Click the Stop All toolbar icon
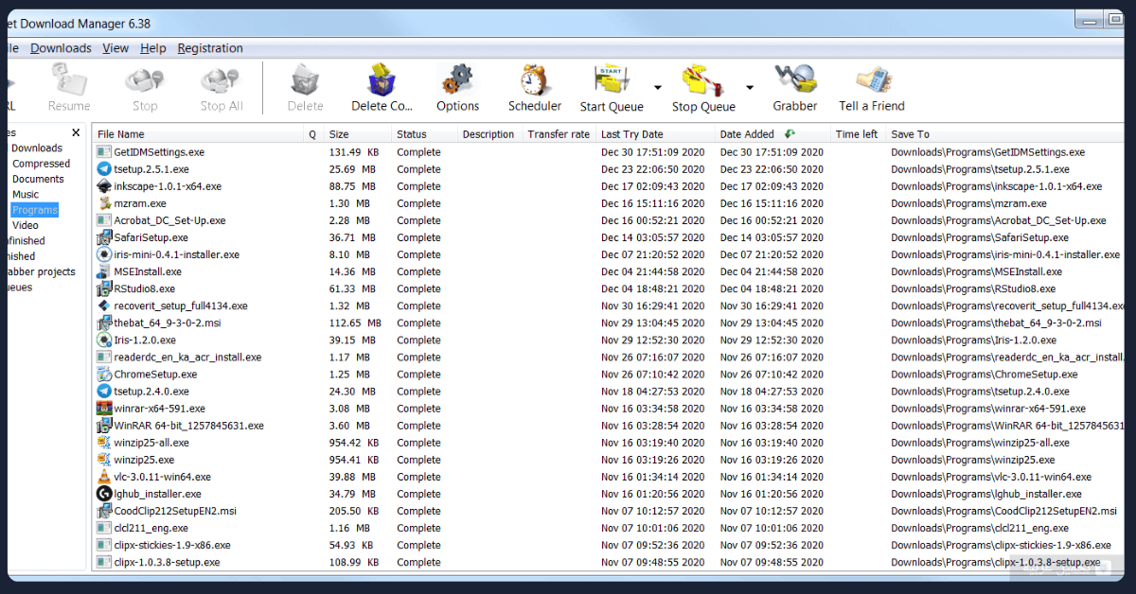This screenshot has height=594, width=1136. (x=222, y=79)
